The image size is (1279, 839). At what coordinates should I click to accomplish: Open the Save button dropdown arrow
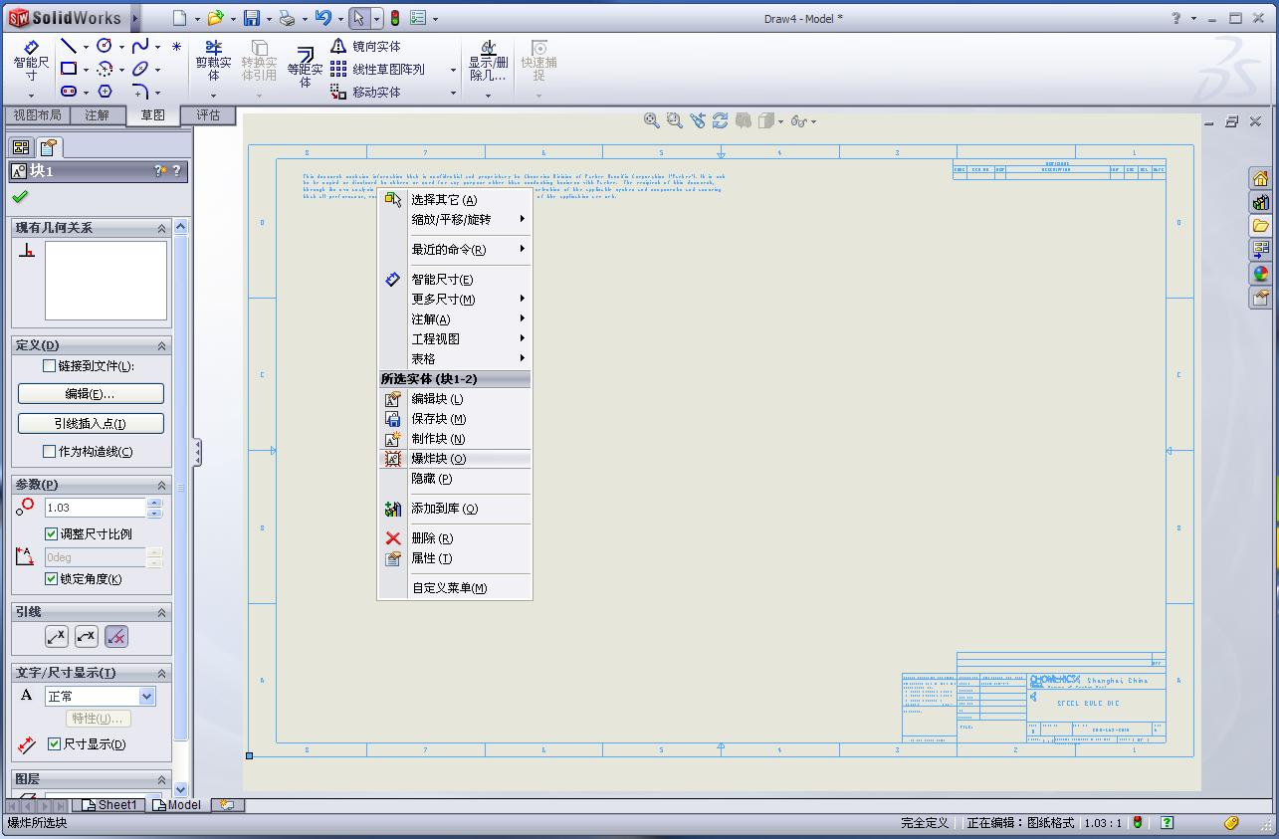pos(269,19)
